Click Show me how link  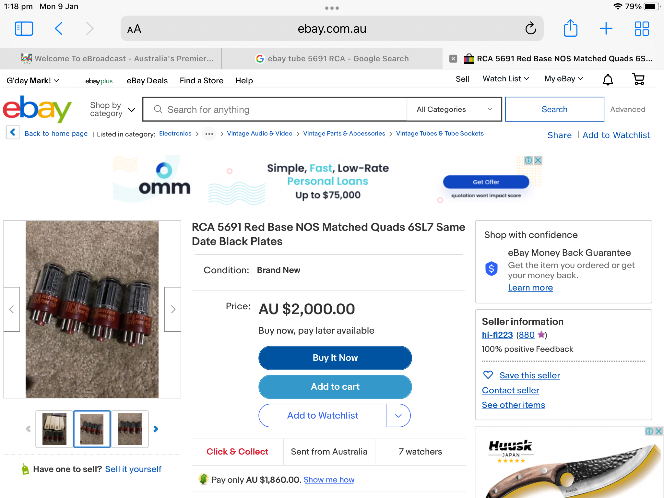point(329,480)
